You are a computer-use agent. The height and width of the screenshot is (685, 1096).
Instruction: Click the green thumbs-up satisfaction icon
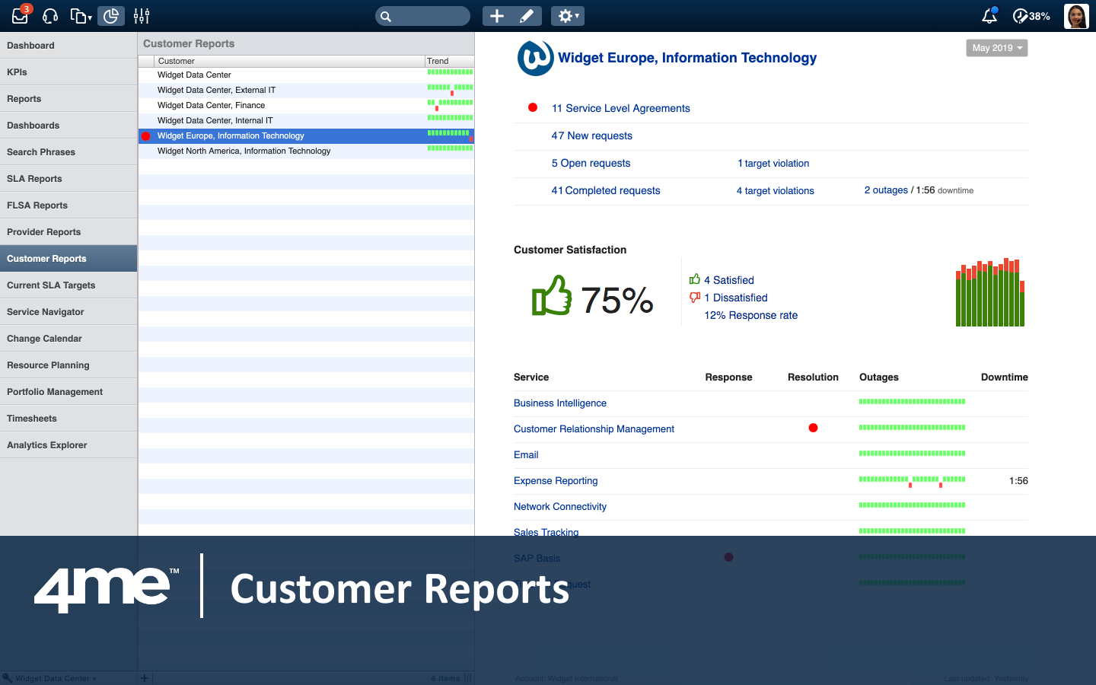552,296
